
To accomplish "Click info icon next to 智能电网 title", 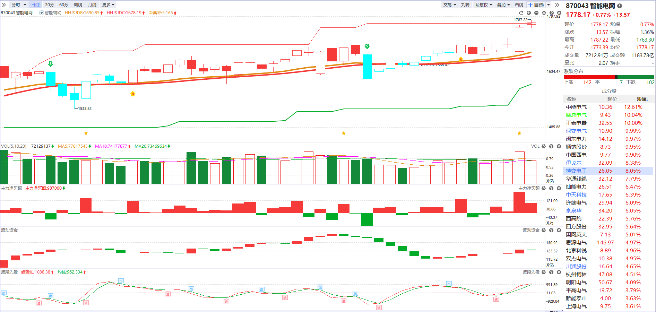I will [x=620, y=6].
